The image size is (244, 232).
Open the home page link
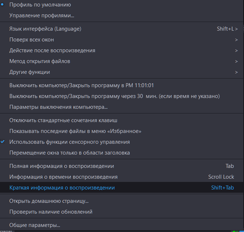click(49, 201)
